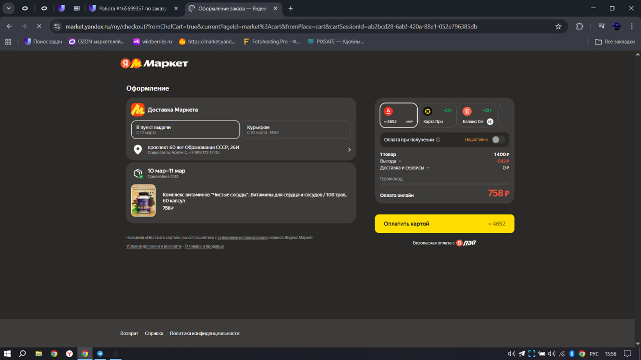
Task: Click the taskbar clock 15:56
Action: click(610, 353)
